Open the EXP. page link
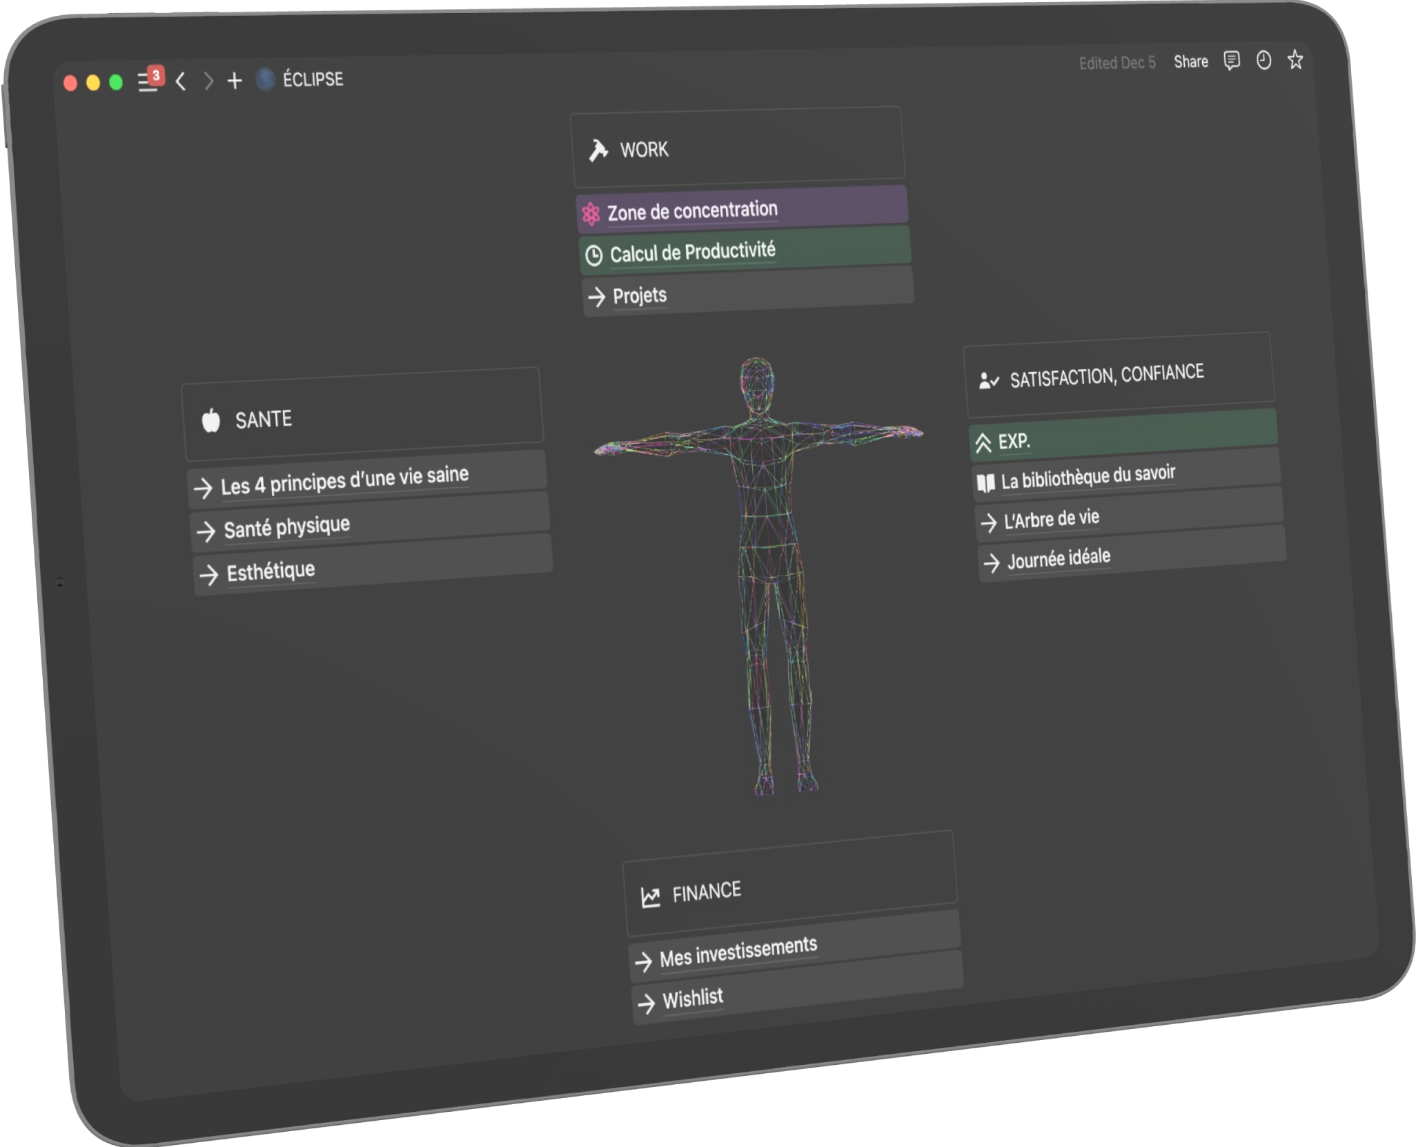This screenshot has height=1147, width=1416. coord(1014,442)
